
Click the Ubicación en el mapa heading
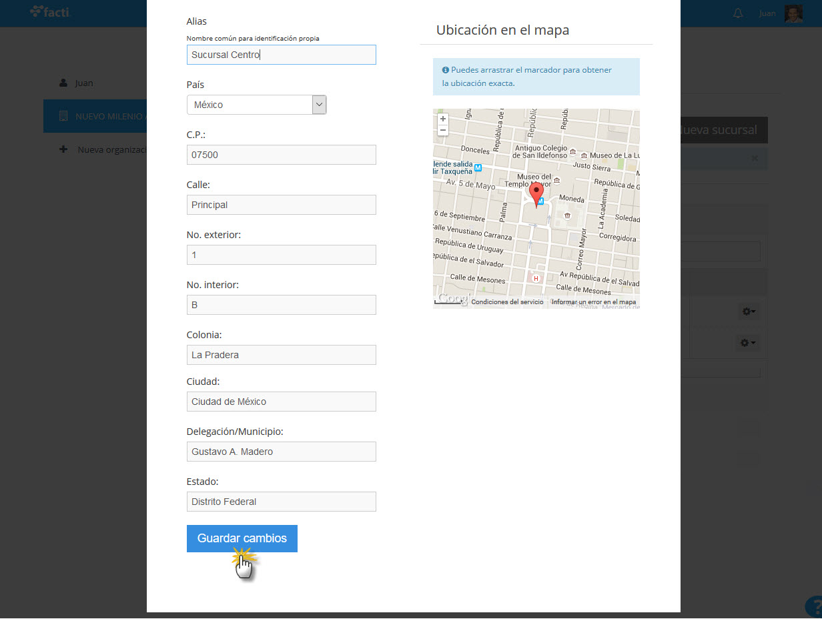(502, 30)
